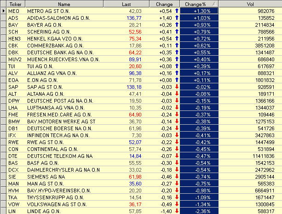Click the blue up arrow in HENKEL KGAA row
The width and height of the screenshot is (282, 214).
pos(177,38)
